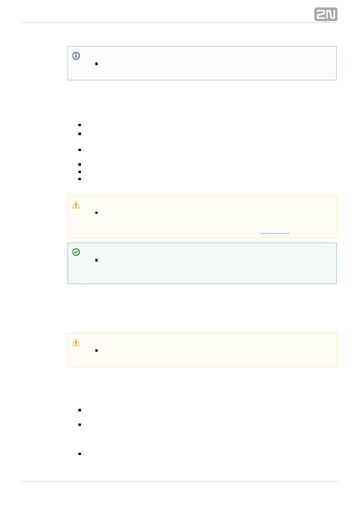Screen dimensions: 361x511
Task: Open the blue underlined link in the warning box
Action: (x=275, y=232)
